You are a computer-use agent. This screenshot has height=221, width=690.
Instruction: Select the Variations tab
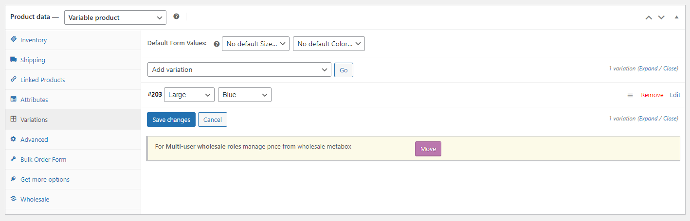coord(73,119)
